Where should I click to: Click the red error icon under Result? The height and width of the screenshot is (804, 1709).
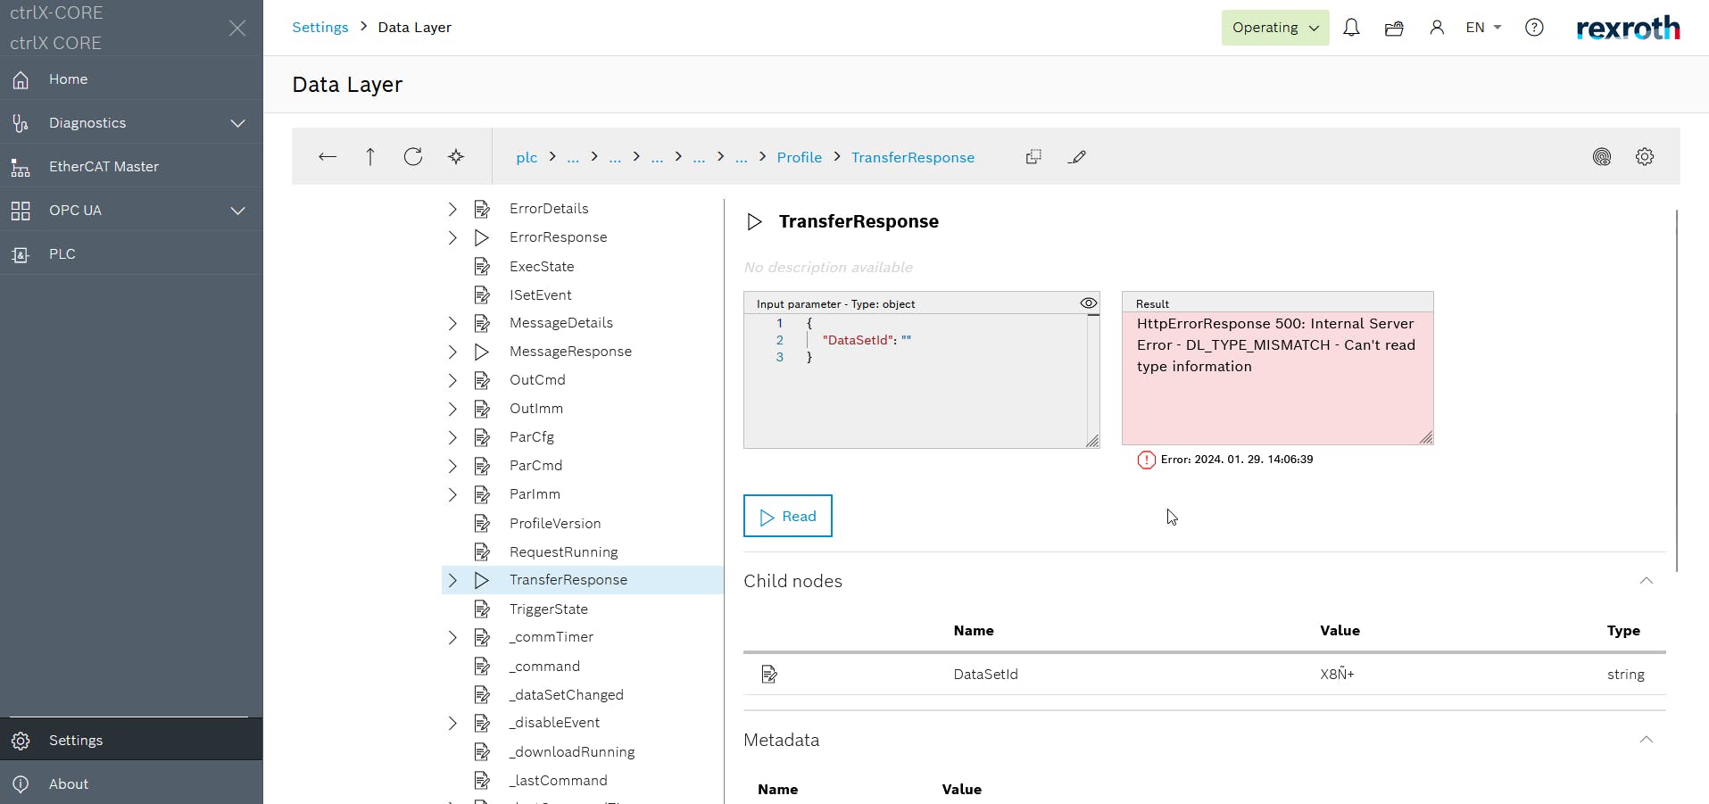(x=1147, y=460)
